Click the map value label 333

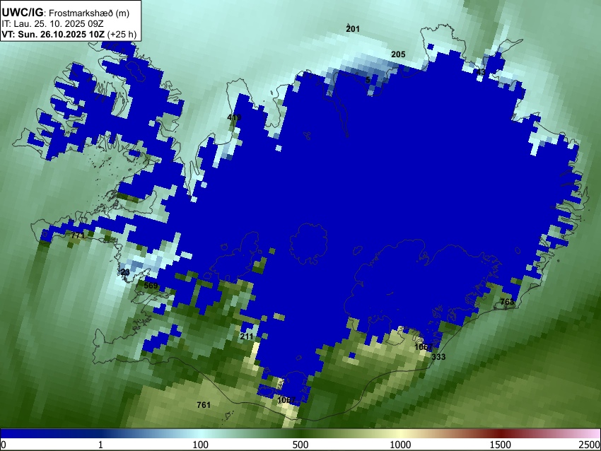(x=439, y=357)
